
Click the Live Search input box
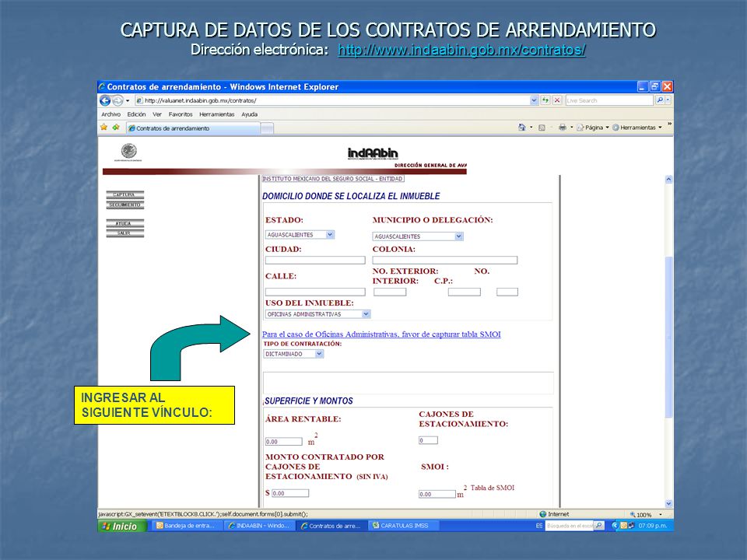point(609,100)
